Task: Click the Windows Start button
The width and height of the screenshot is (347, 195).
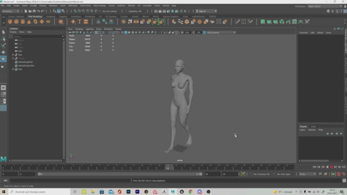Action: [x=4, y=192]
